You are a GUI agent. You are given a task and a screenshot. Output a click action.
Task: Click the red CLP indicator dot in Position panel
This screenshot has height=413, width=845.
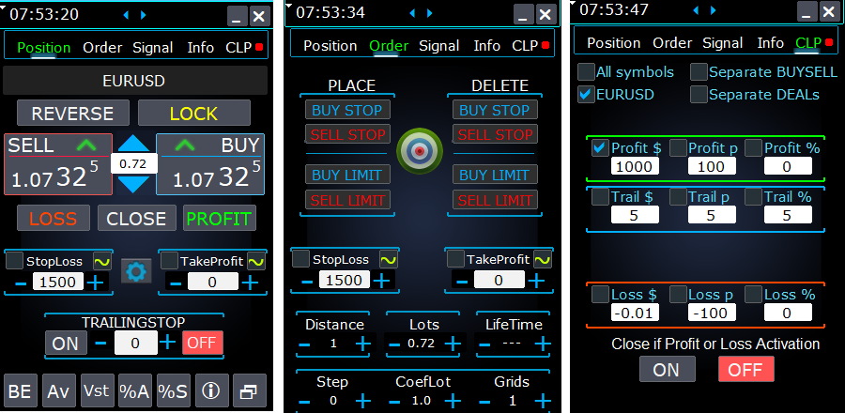click(259, 47)
